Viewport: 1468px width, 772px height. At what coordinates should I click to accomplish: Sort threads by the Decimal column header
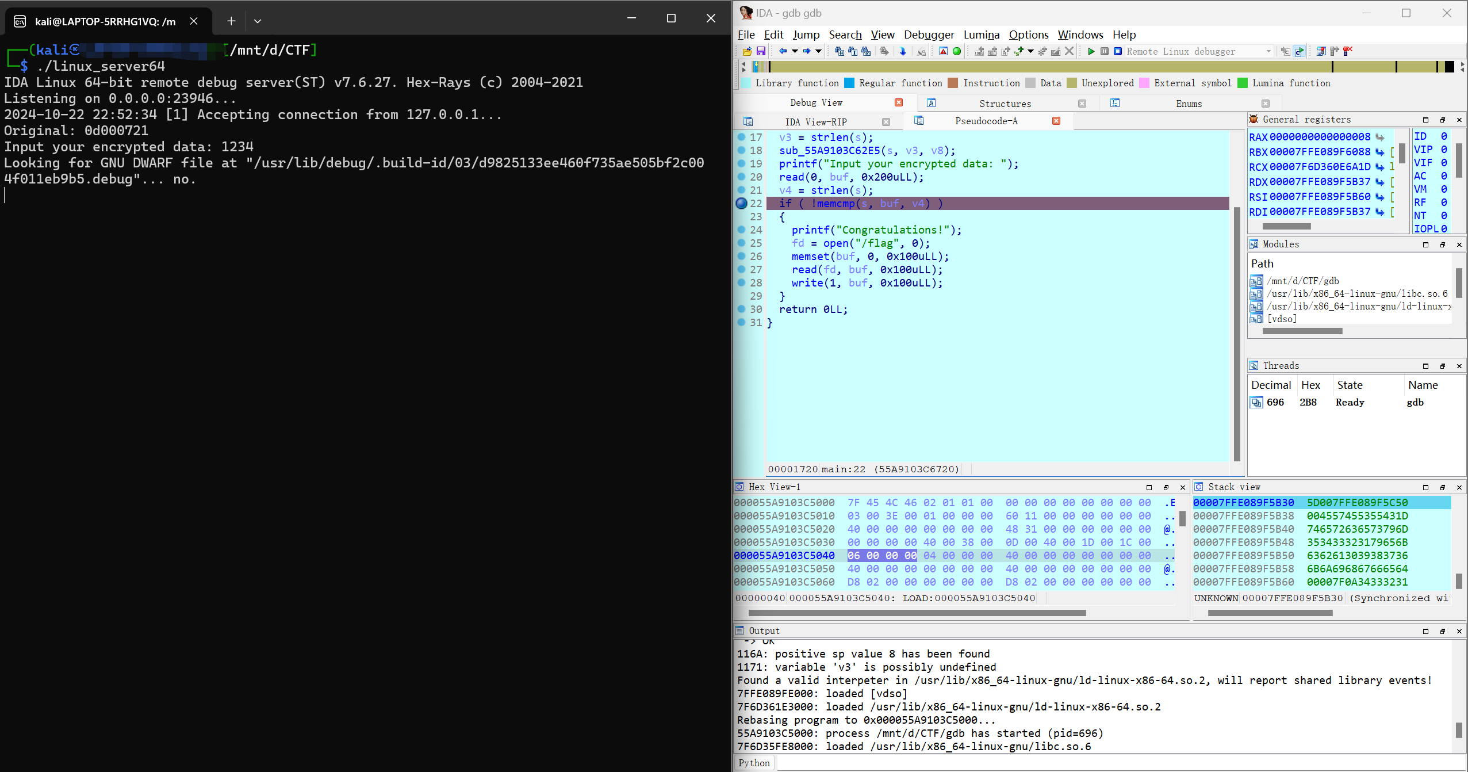(1271, 385)
